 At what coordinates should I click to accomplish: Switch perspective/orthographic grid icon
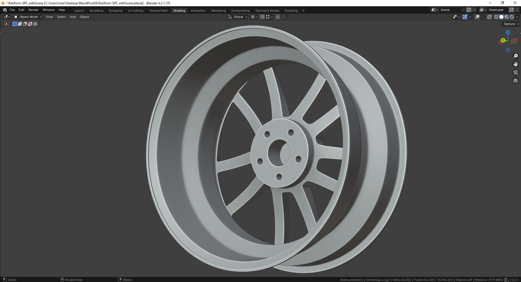(515, 81)
